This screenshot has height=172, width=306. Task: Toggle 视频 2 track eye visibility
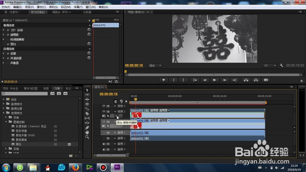(x=104, y=111)
